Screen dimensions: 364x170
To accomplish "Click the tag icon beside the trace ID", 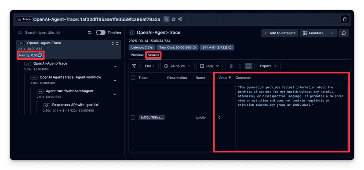I will (x=166, y=19).
